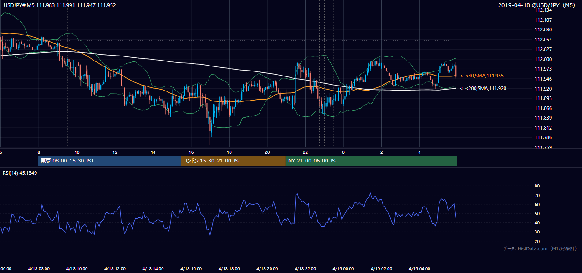Click the 4/19 04:00 time axis label

(419, 269)
